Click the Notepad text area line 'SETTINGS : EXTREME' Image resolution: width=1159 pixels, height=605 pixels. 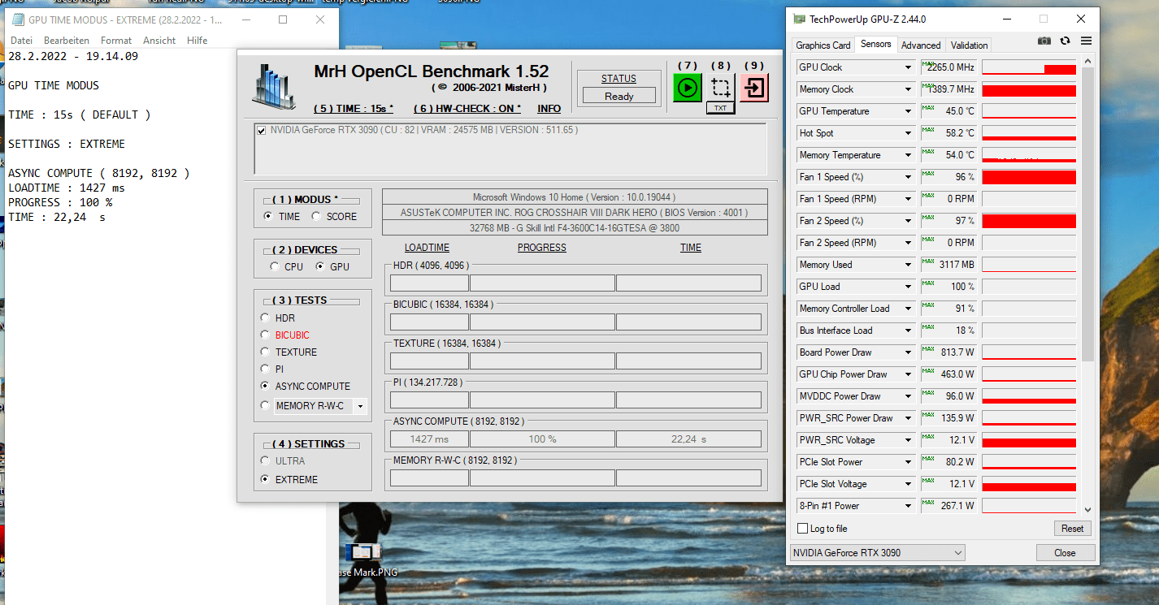67,144
